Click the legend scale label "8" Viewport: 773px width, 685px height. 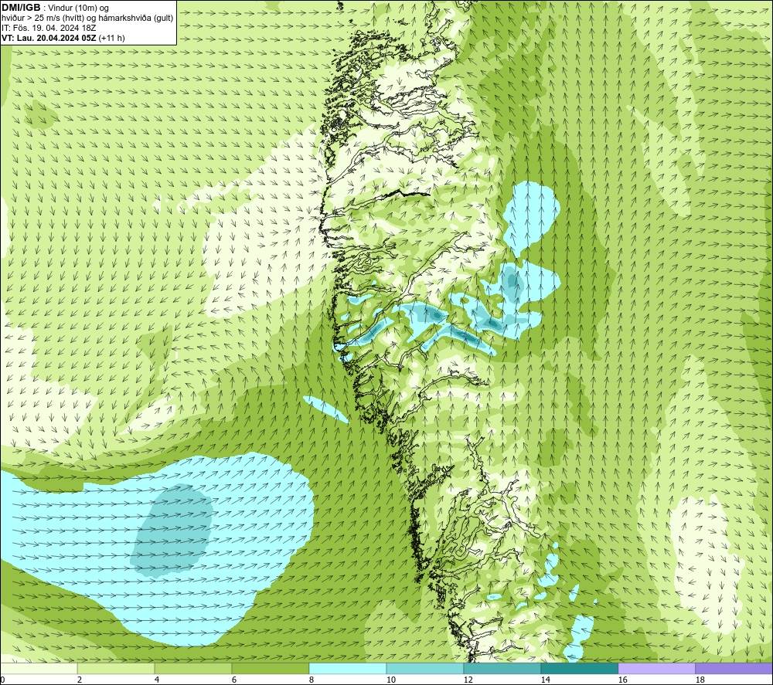(312, 680)
